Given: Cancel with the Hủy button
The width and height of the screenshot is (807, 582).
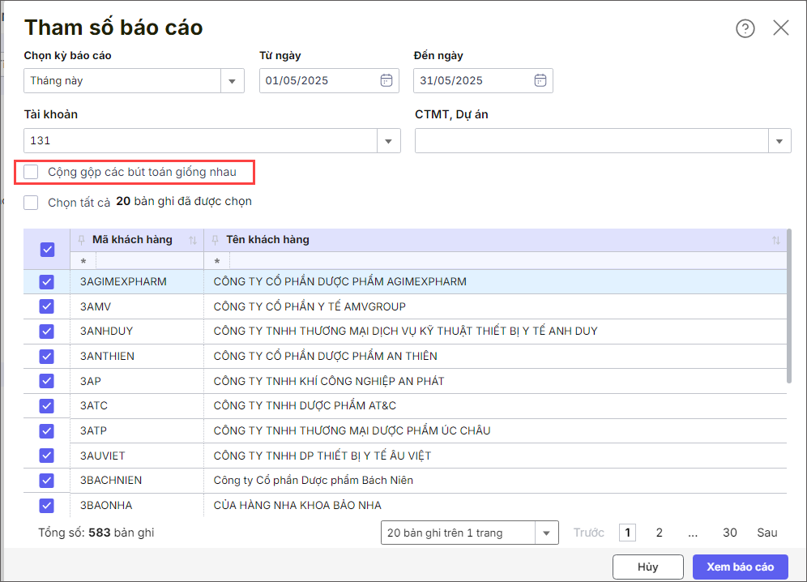Looking at the screenshot, I should click(x=647, y=567).
